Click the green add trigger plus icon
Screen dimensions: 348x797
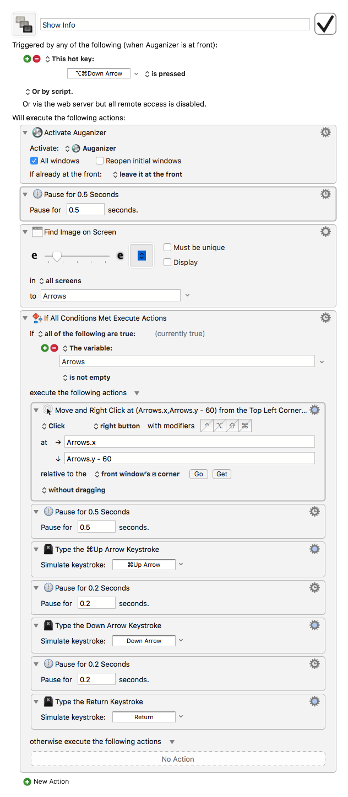click(x=28, y=59)
